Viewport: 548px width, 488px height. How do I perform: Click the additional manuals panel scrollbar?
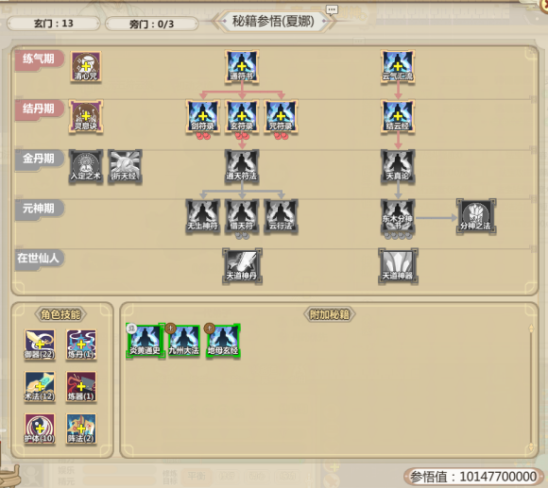click(x=531, y=387)
